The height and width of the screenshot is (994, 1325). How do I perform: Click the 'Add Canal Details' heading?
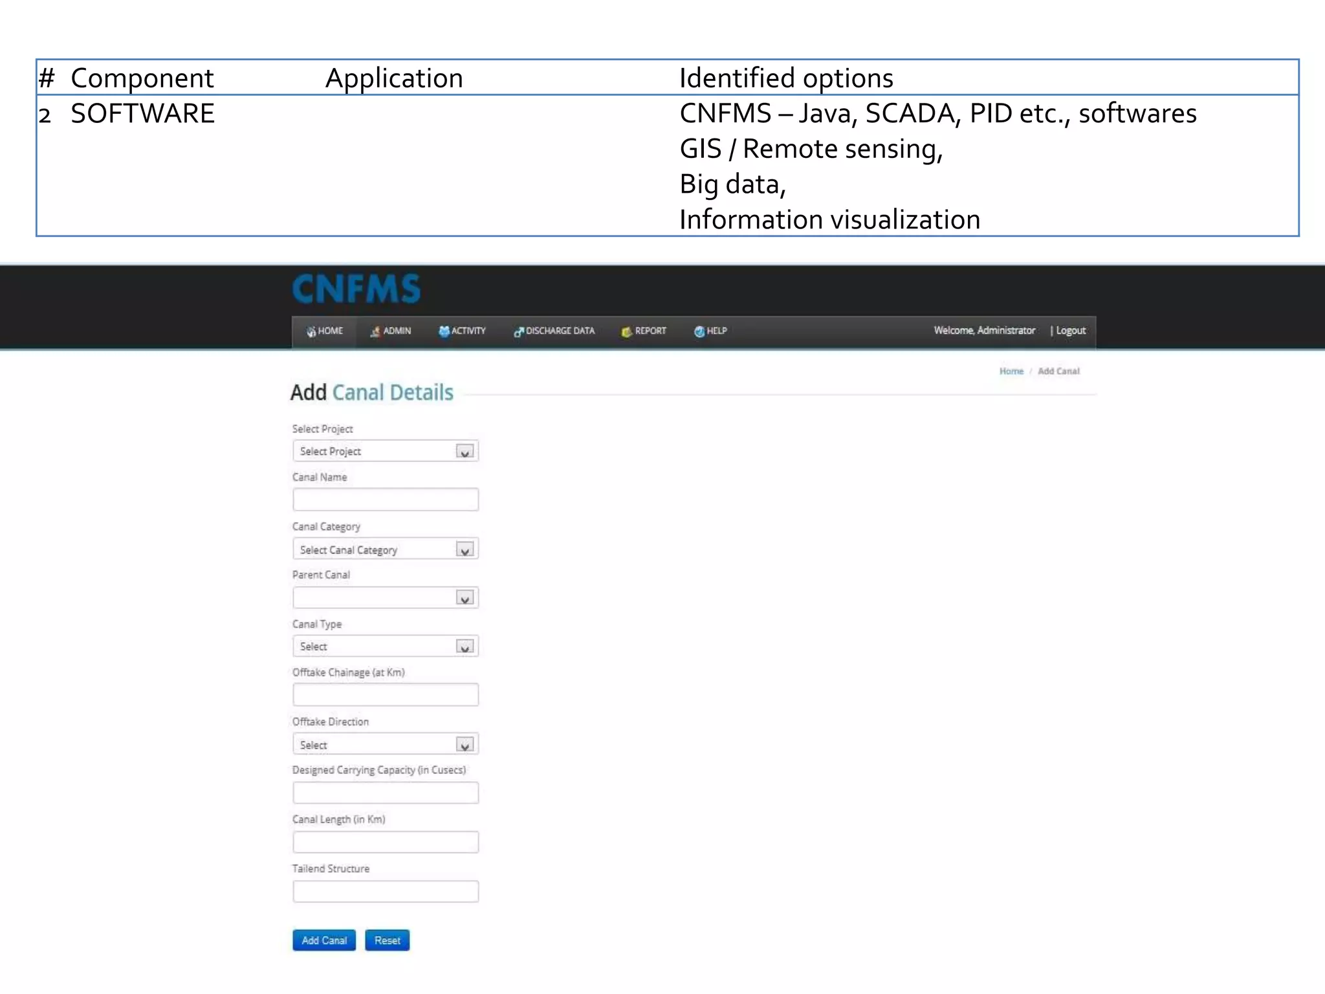click(x=371, y=392)
